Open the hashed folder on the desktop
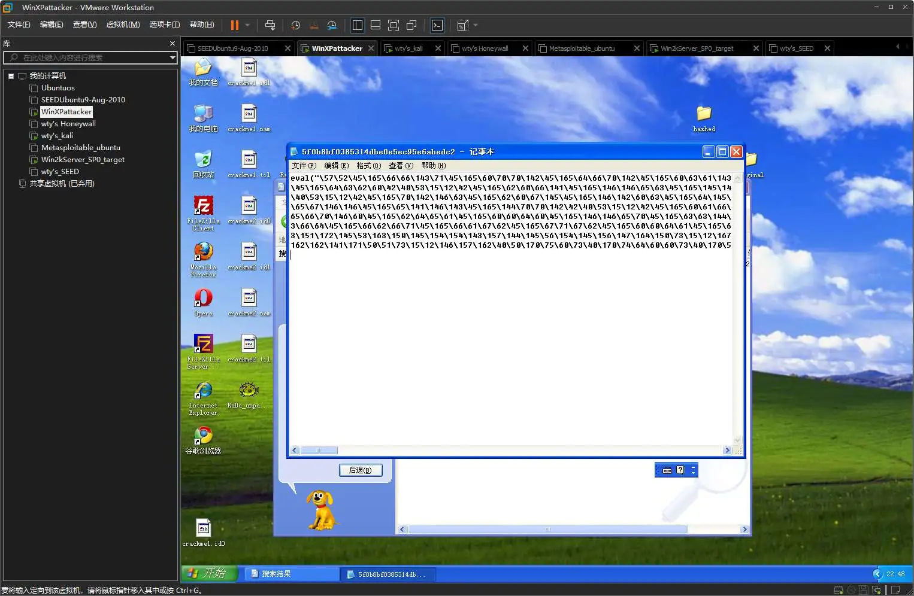Screen dimensions: 914x596 (x=704, y=118)
